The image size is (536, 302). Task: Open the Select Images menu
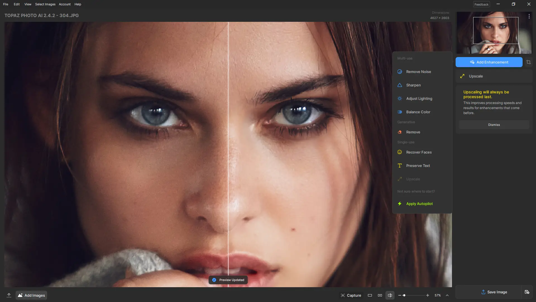45,4
